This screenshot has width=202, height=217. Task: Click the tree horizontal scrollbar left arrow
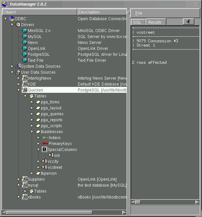4,212
